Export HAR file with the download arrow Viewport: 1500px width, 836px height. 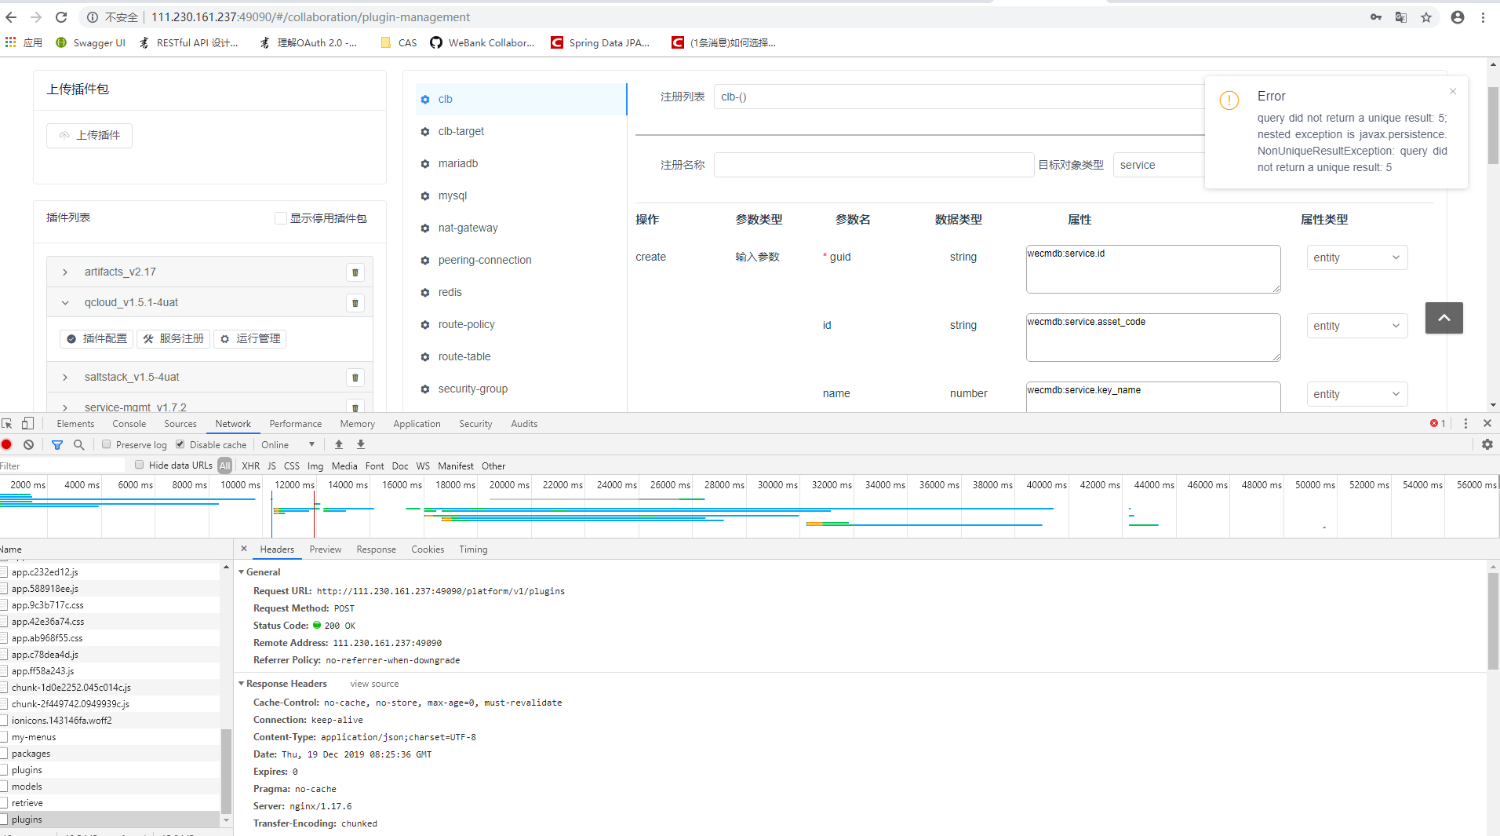(361, 444)
